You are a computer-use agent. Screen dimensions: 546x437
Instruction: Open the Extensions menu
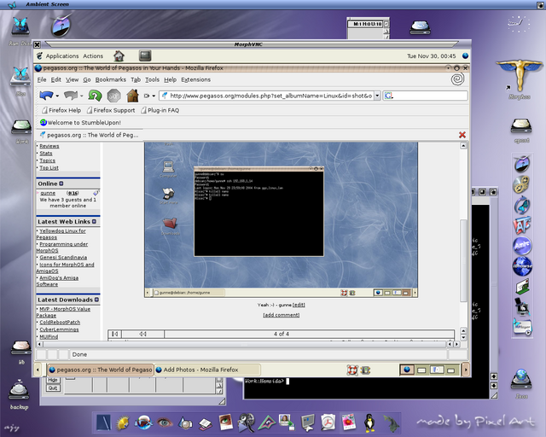coord(195,79)
